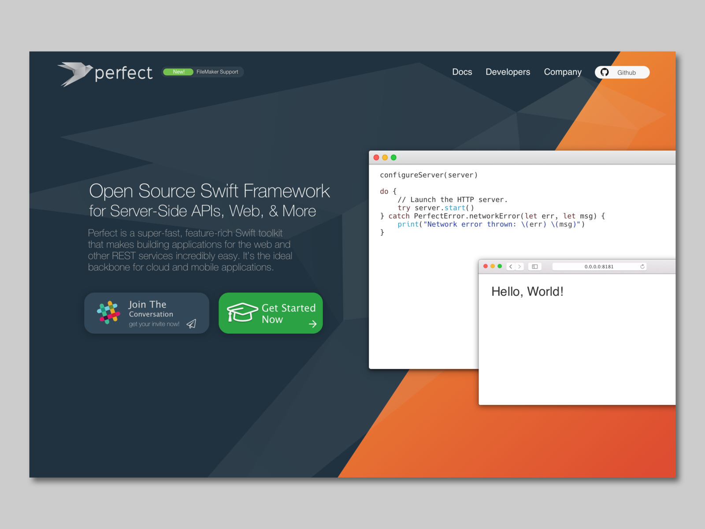Select Developers in the top navigation

point(508,72)
